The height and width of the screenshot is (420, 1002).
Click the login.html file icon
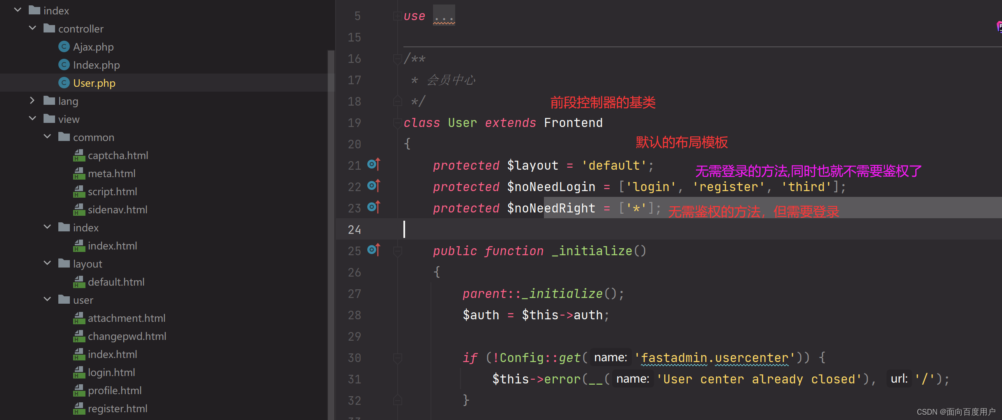[79, 372]
